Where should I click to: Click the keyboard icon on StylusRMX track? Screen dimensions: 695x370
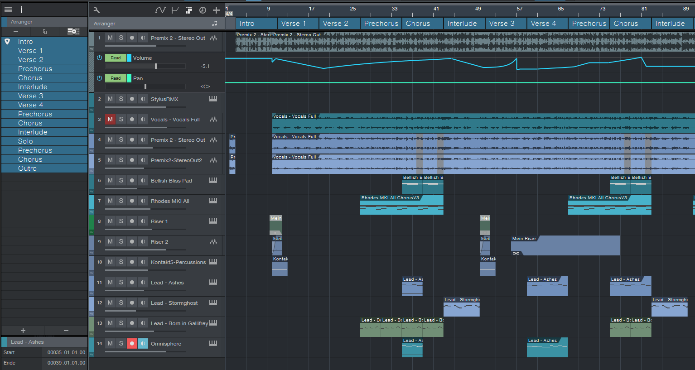pyautogui.click(x=213, y=99)
